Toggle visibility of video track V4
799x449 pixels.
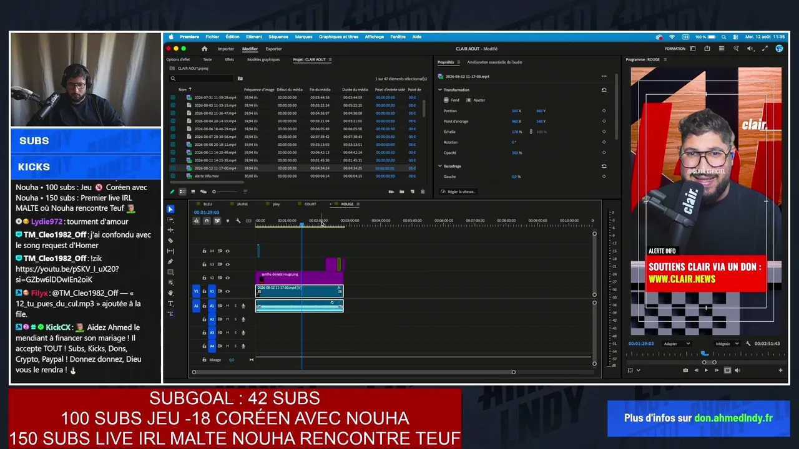(227, 251)
